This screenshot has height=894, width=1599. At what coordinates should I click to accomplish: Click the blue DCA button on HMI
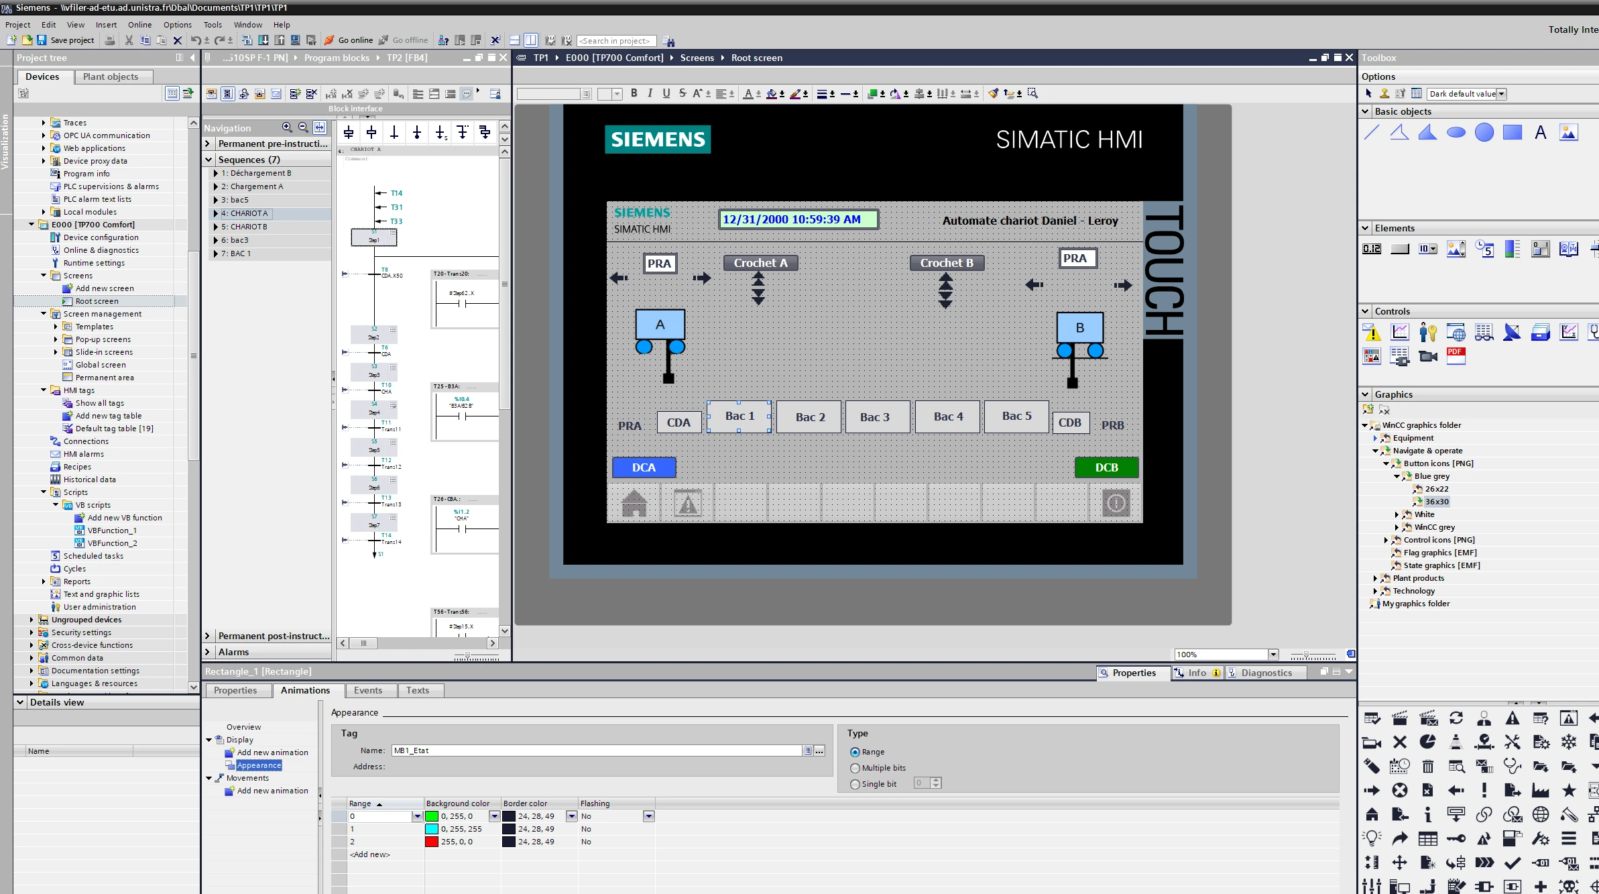[644, 467]
